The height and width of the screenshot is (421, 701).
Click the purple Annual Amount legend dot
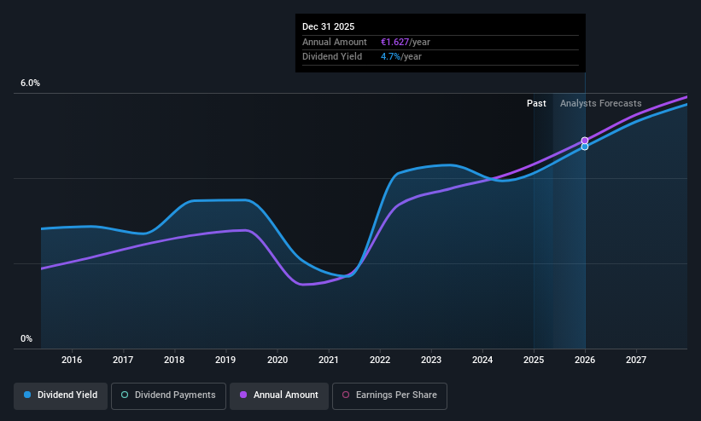tap(243, 395)
